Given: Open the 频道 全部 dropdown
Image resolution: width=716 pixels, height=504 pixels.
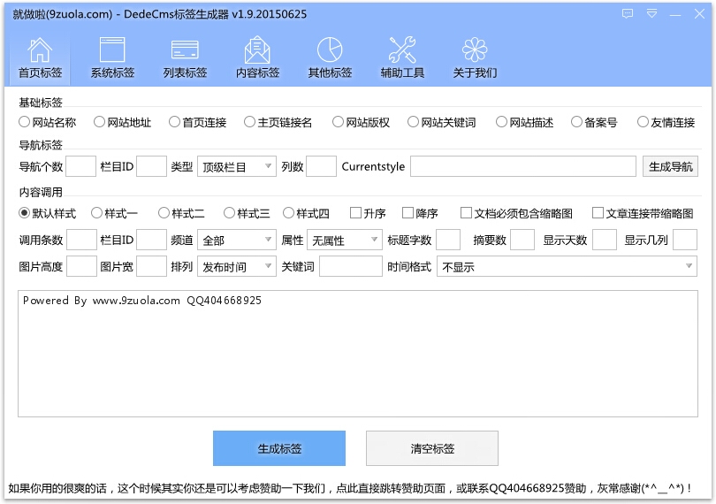Looking at the screenshot, I should tap(237, 240).
